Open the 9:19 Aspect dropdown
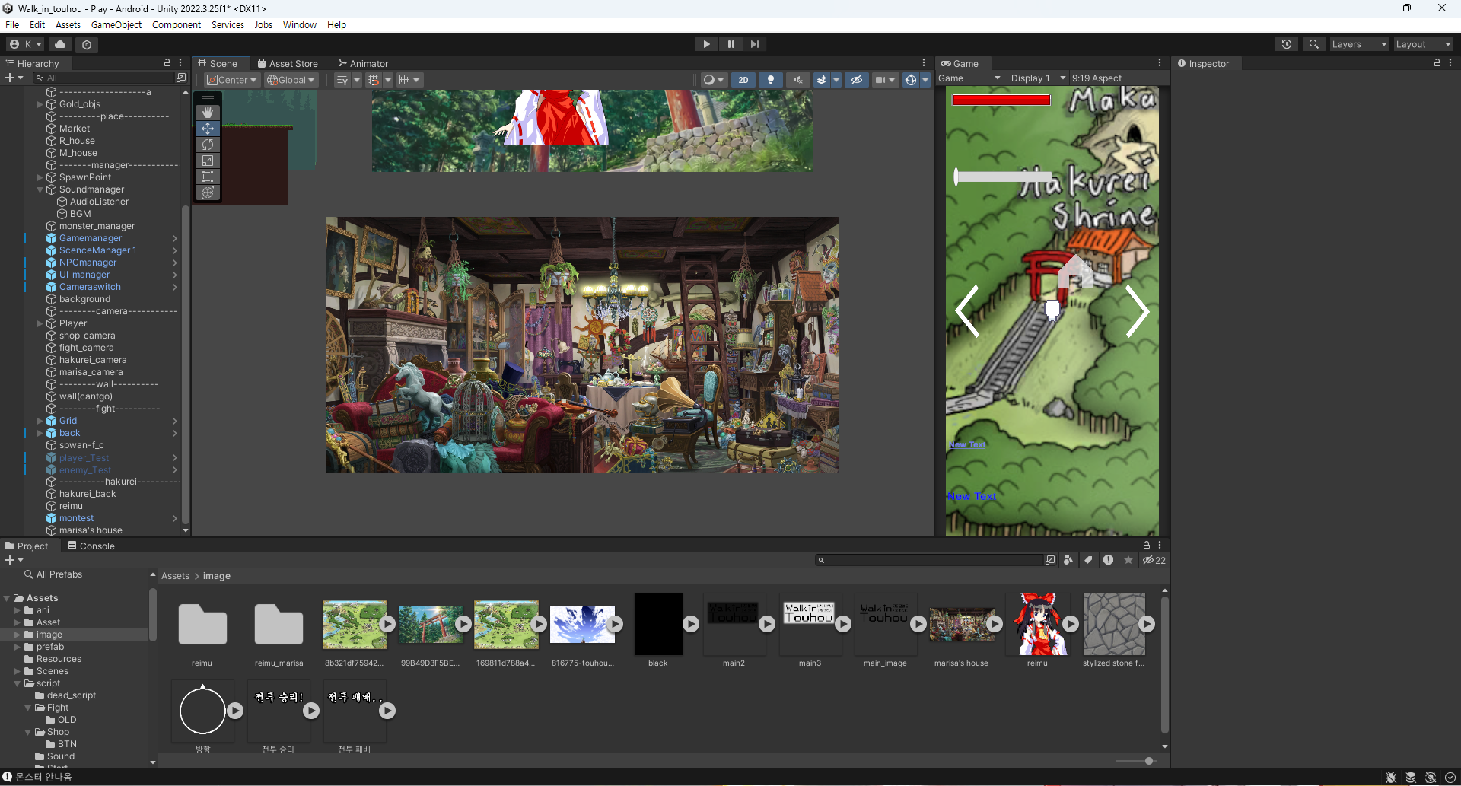 click(x=1097, y=78)
